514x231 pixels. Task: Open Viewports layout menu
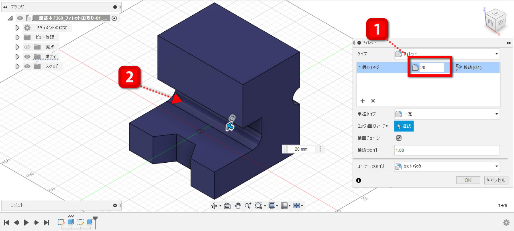click(x=296, y=205)
